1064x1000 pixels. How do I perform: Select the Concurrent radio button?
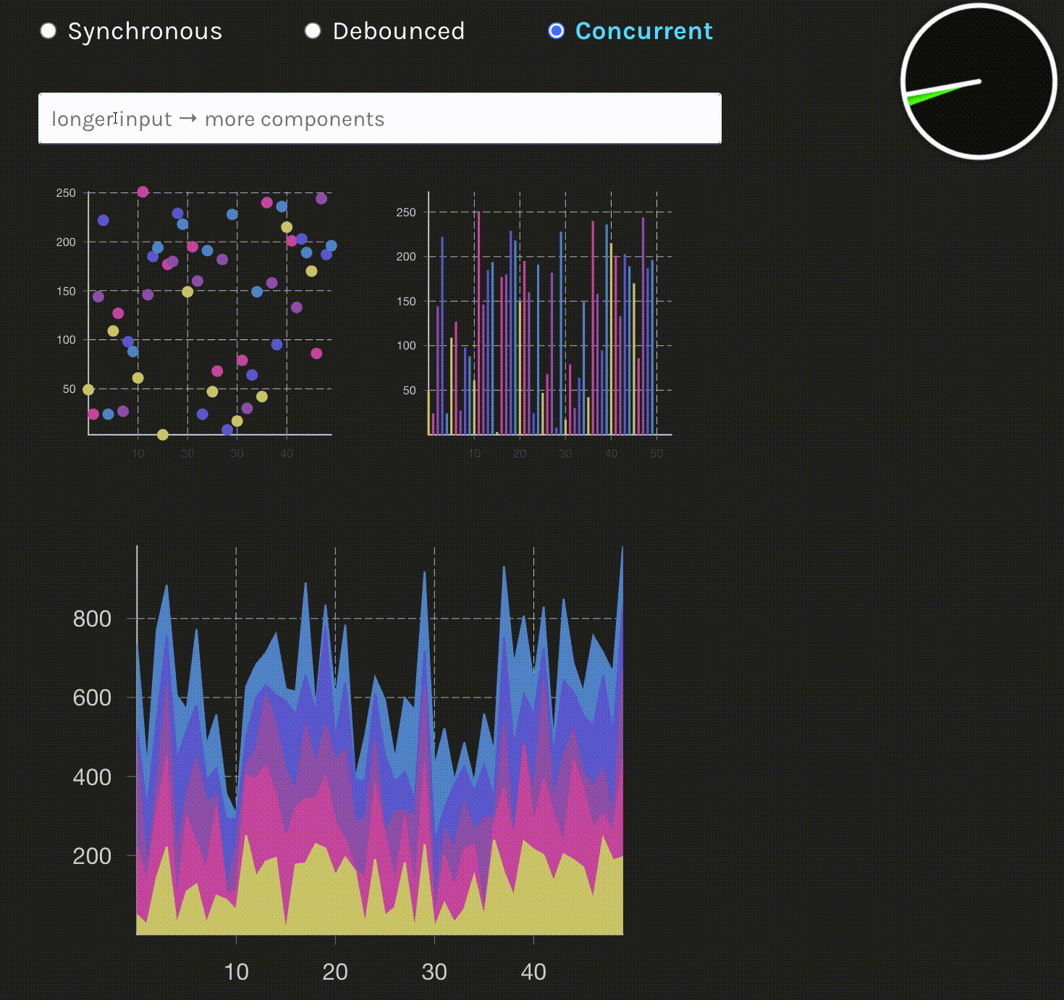click(x=556, y=30)
